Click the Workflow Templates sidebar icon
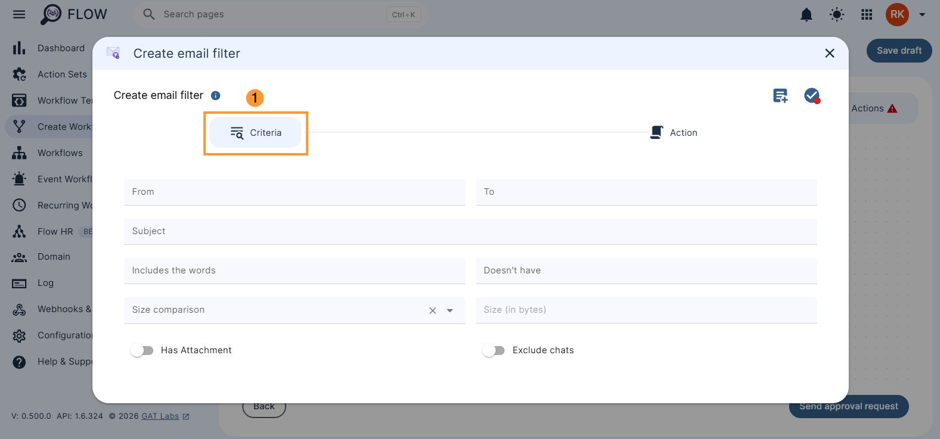Screen dimensions: 940x439 point(19,101)
